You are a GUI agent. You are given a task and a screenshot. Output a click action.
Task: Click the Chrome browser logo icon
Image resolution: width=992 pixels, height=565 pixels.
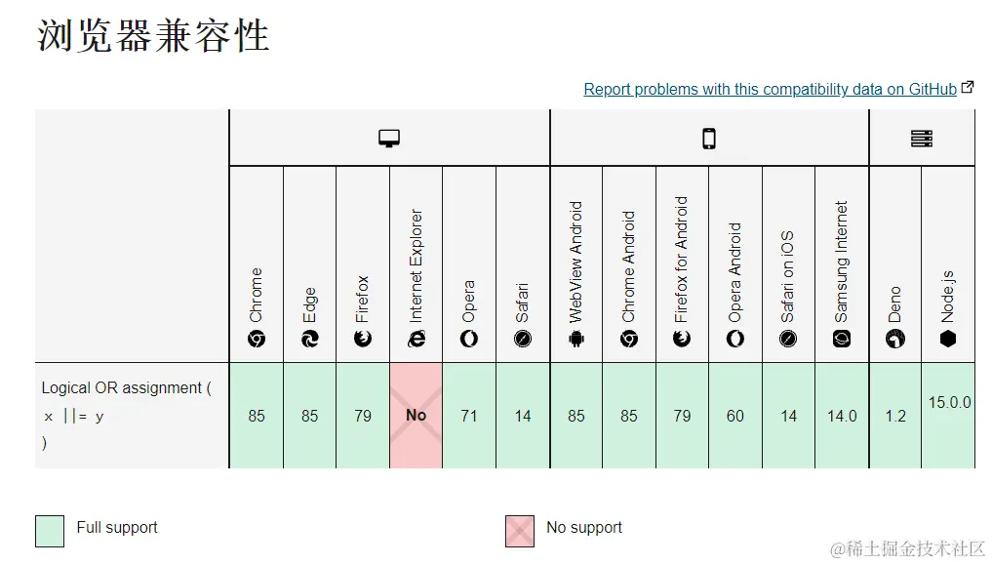257,339
